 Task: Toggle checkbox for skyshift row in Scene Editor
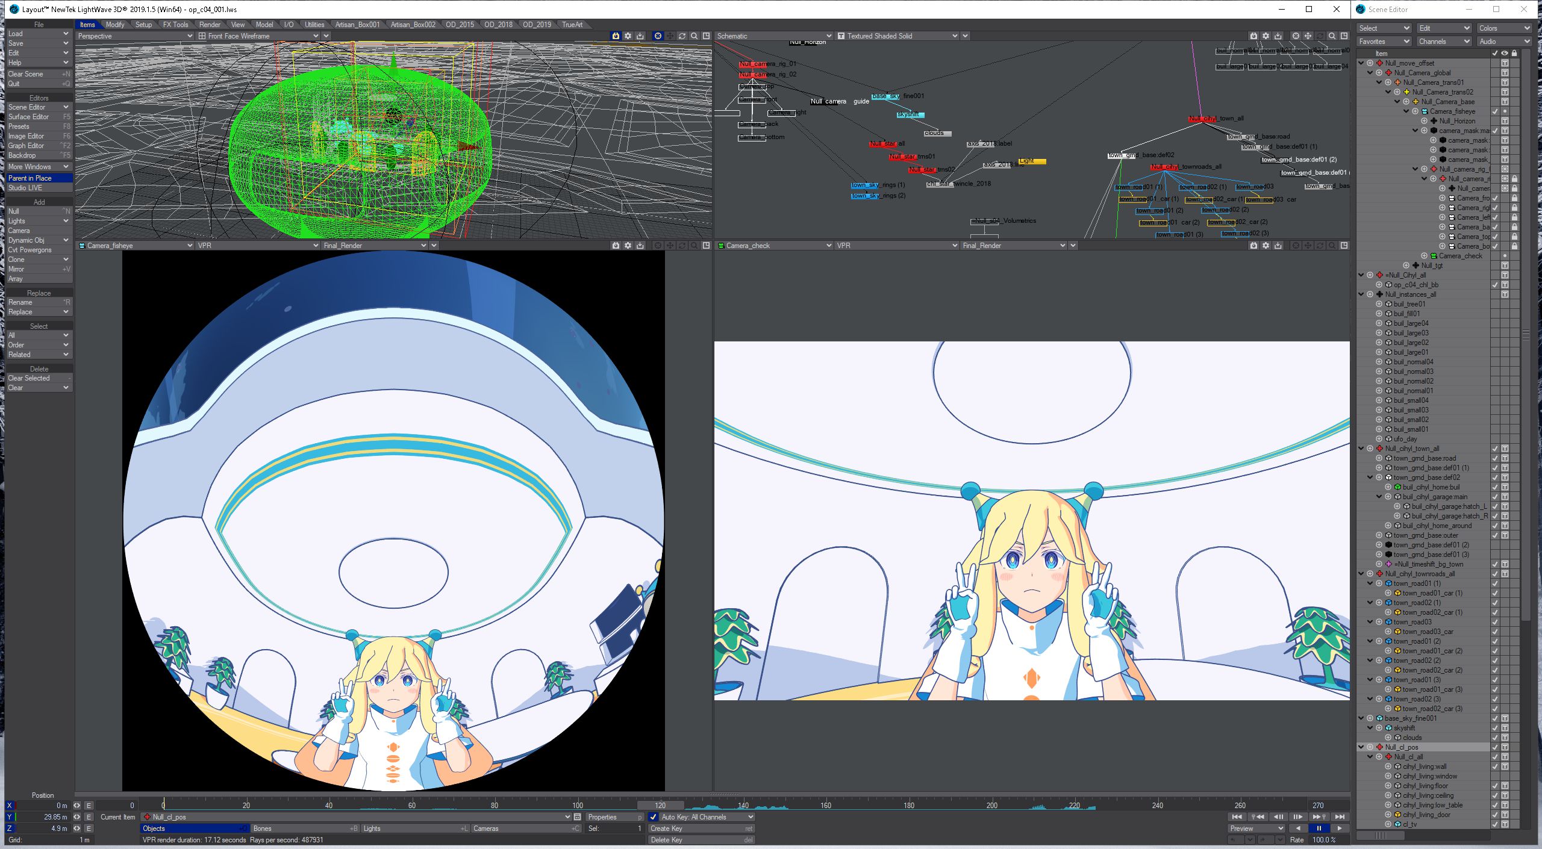click(1495, 728)
